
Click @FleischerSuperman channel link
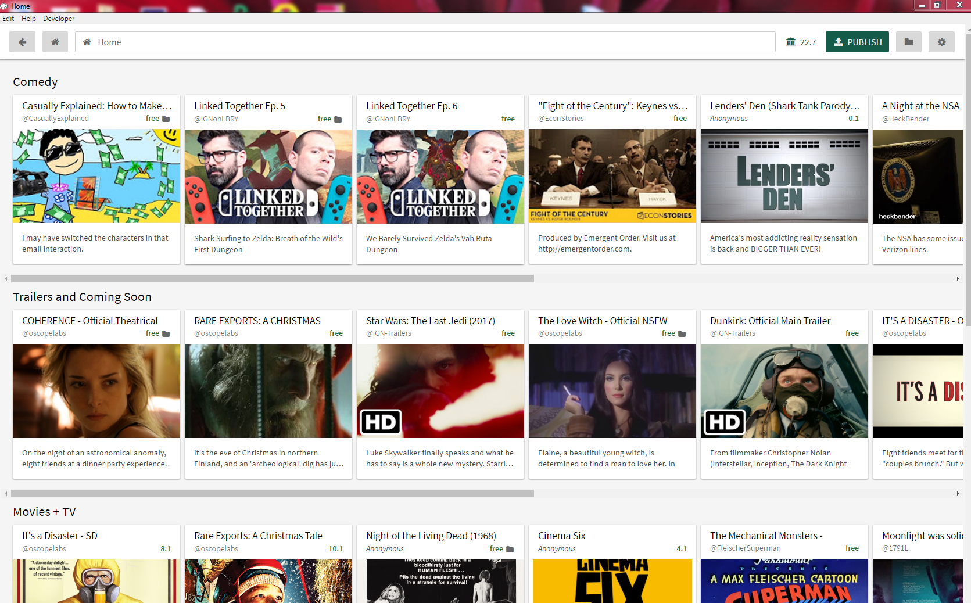[x=746, y=548]
